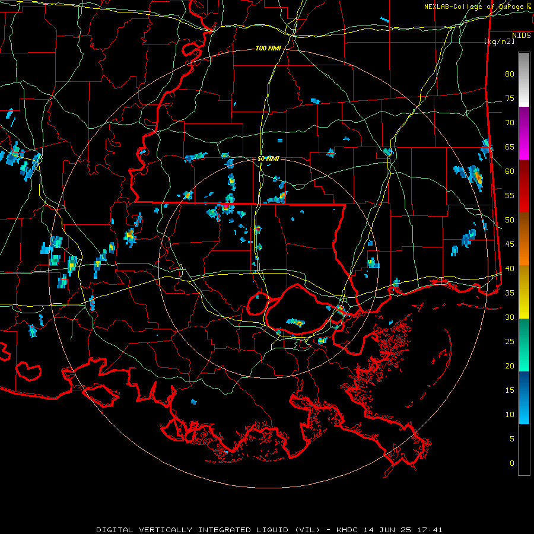Click the 10 value on the scale
Screen dimensions: 534x534
510,415
